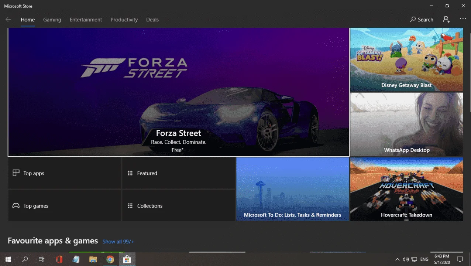This screenshot has width=471, height=266.
Task: Open the Featured tile
Action: pyautogui.click(x=179, y=173)
